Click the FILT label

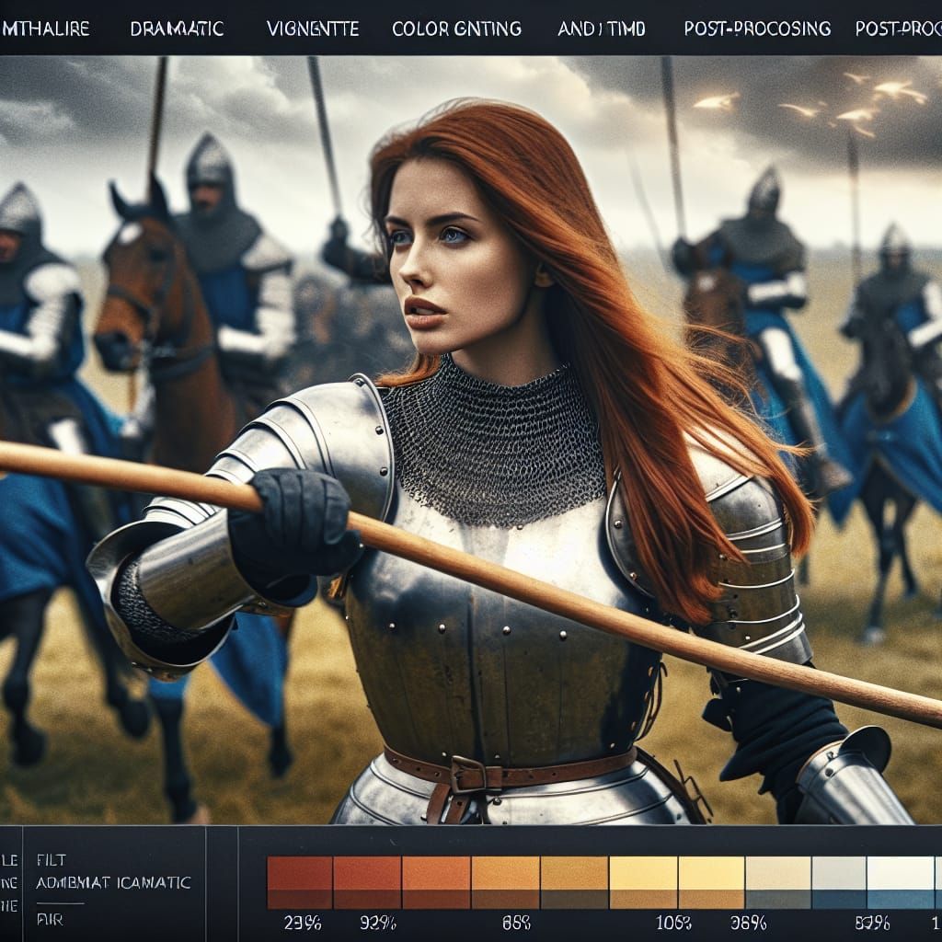[x=52, y=860]
